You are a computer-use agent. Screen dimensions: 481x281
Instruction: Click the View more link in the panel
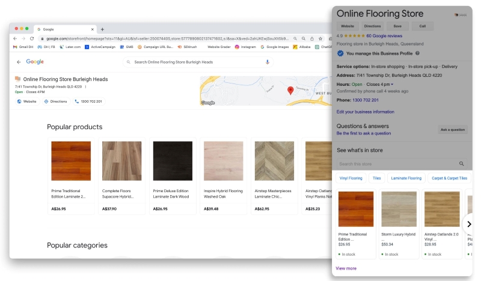(x=346, y=268)
